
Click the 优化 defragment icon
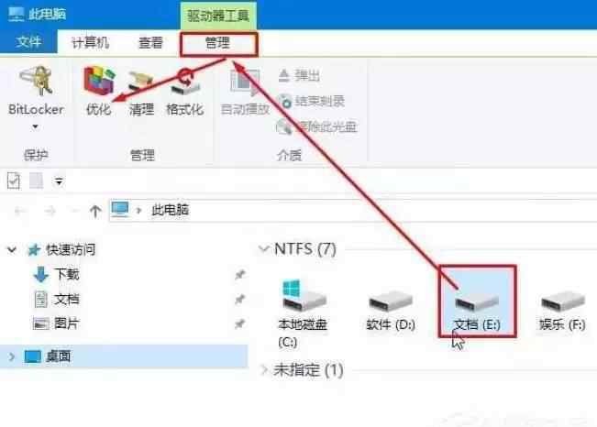pos(99,81)
